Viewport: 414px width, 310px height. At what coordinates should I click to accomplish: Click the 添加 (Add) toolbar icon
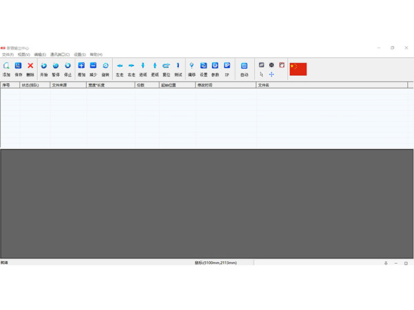point(6,68)
